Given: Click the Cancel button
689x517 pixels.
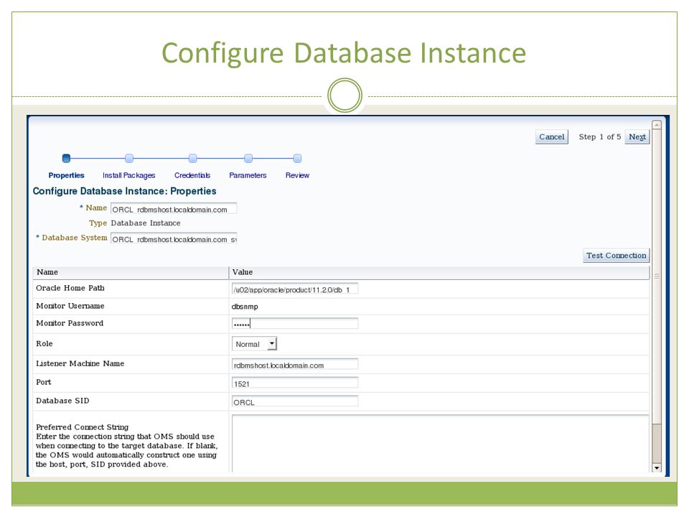Looking at the screenshot, I should [551, 137].
